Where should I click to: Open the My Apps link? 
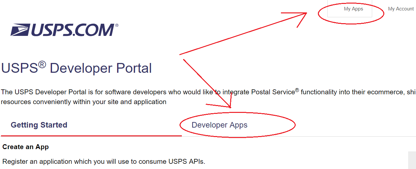point(353,9)
